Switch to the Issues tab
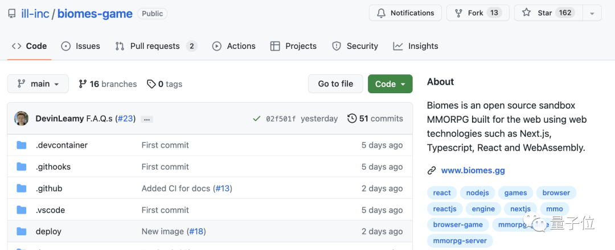This screenshot has width=615, height=250. coord(80,46)
